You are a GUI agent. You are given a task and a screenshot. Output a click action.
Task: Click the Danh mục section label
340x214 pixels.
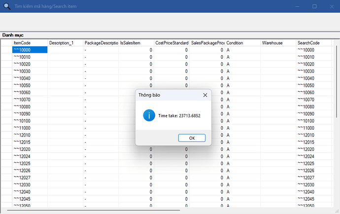tap(13, 35)
